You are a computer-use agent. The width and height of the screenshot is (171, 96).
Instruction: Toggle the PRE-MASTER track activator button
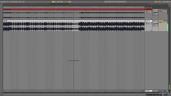161,10
